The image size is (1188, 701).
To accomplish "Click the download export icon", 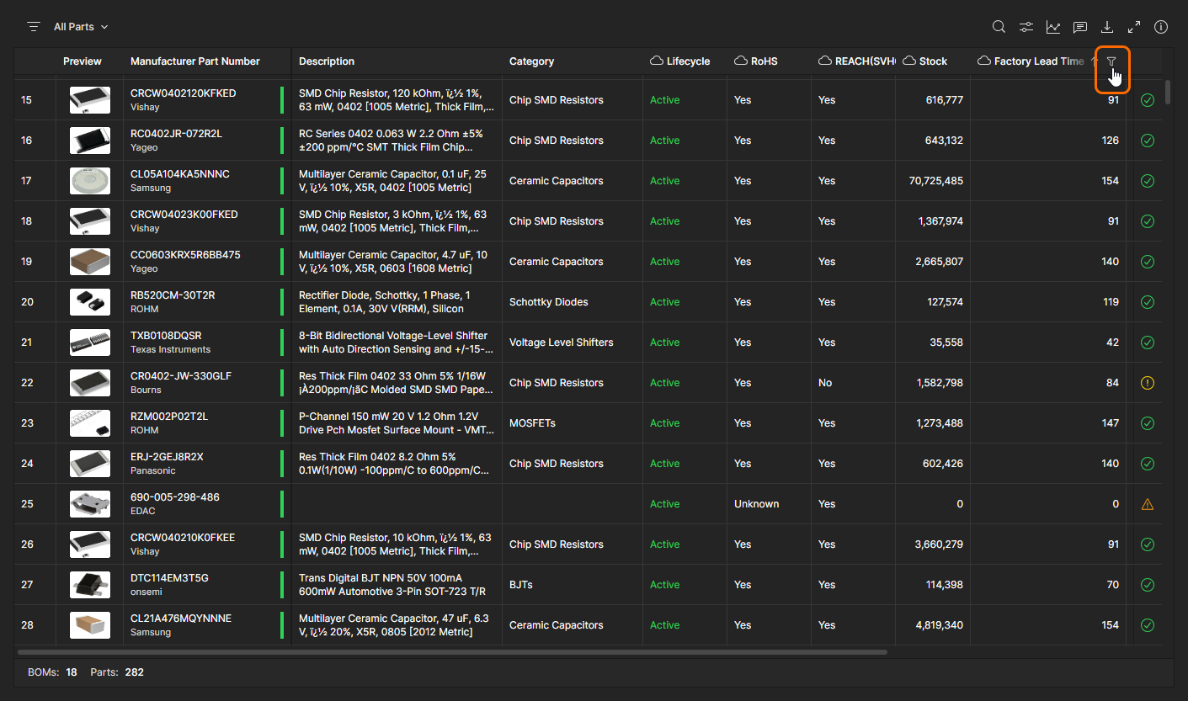I will click(x=1107, y=27).
